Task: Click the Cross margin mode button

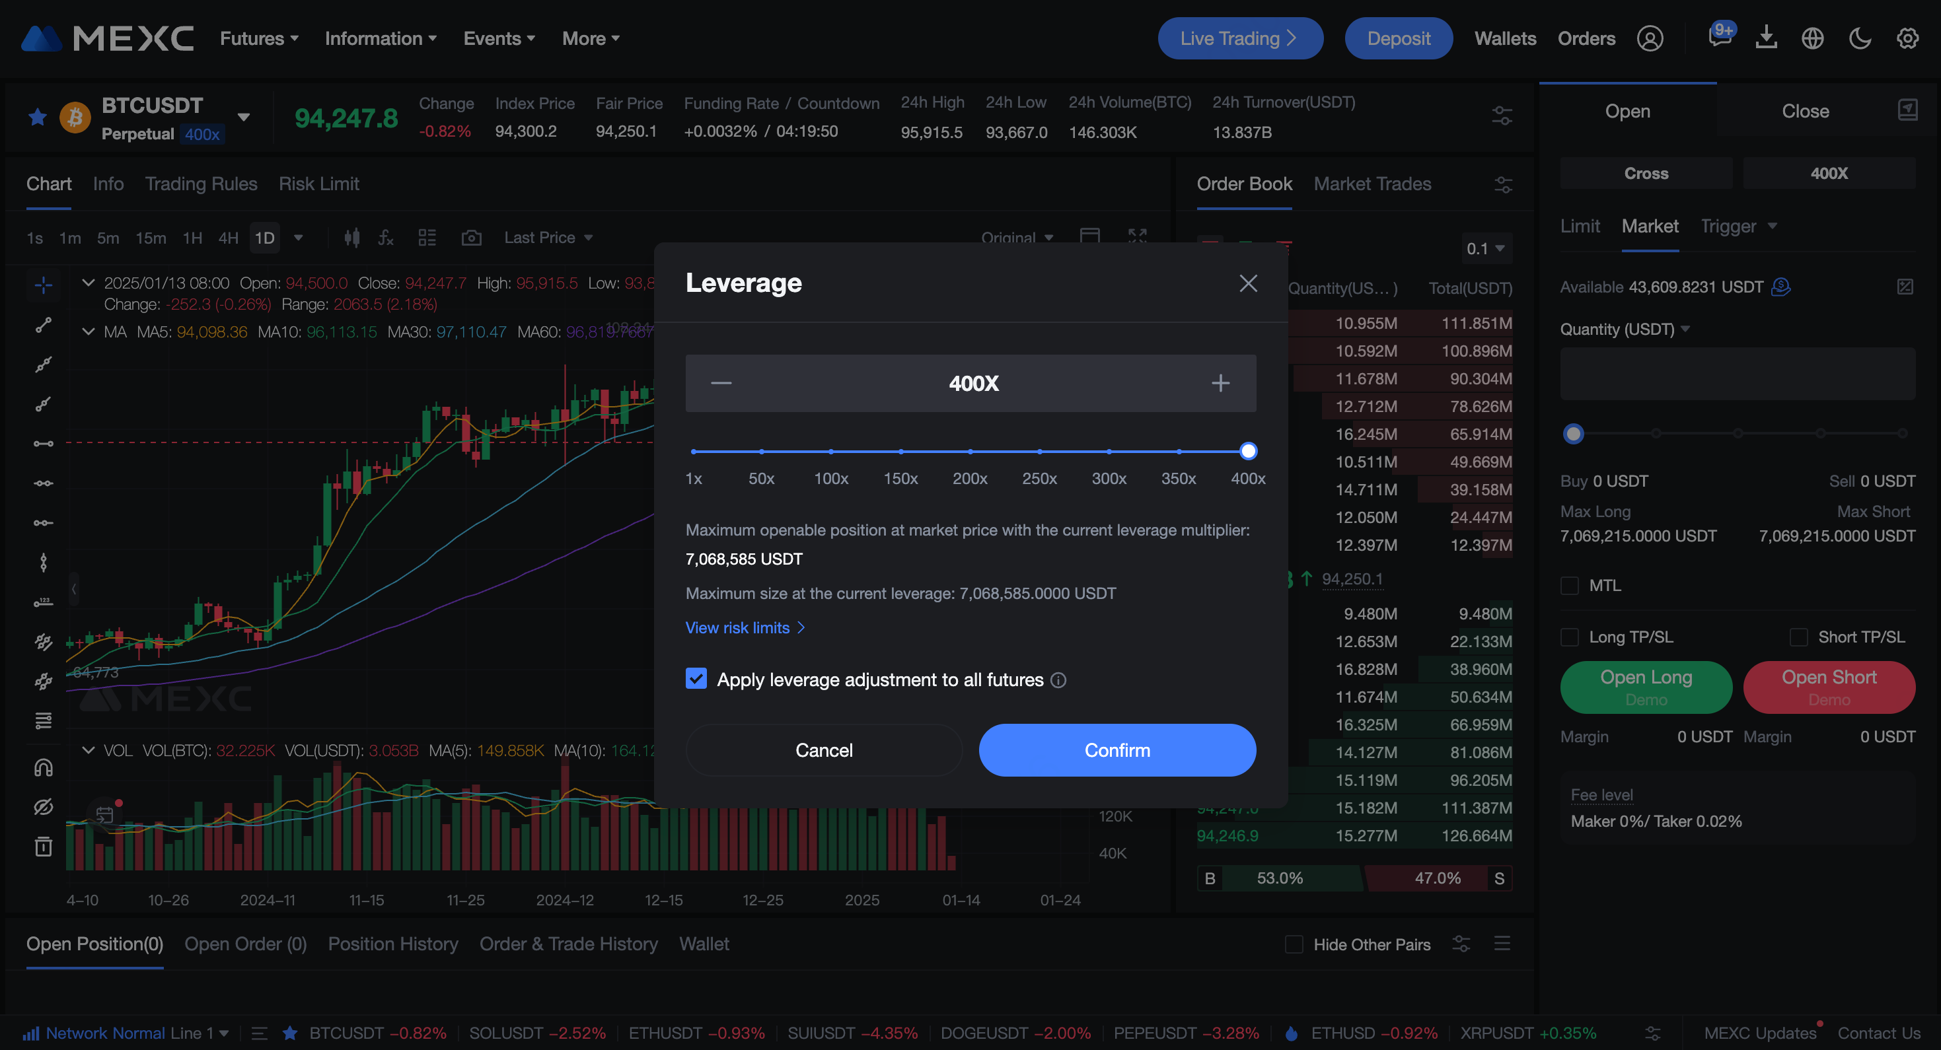Action: [x=1646, y=173]
